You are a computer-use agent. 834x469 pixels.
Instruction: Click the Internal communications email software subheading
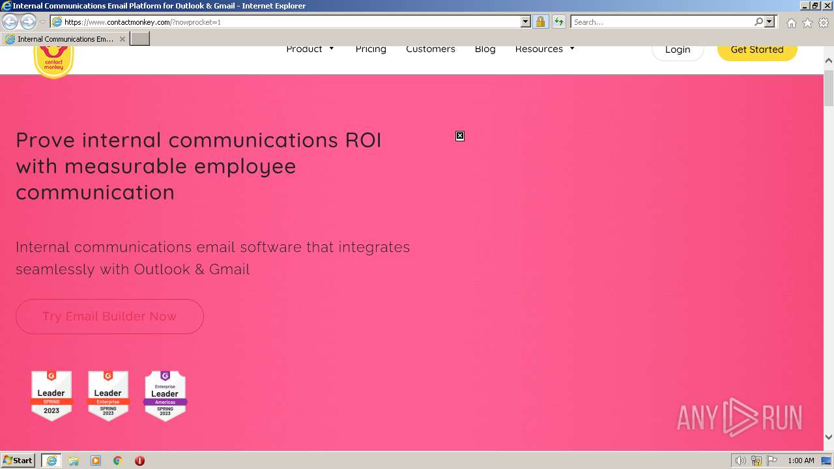[213, 258]
